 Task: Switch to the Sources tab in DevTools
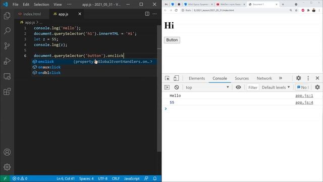[242, 78]
